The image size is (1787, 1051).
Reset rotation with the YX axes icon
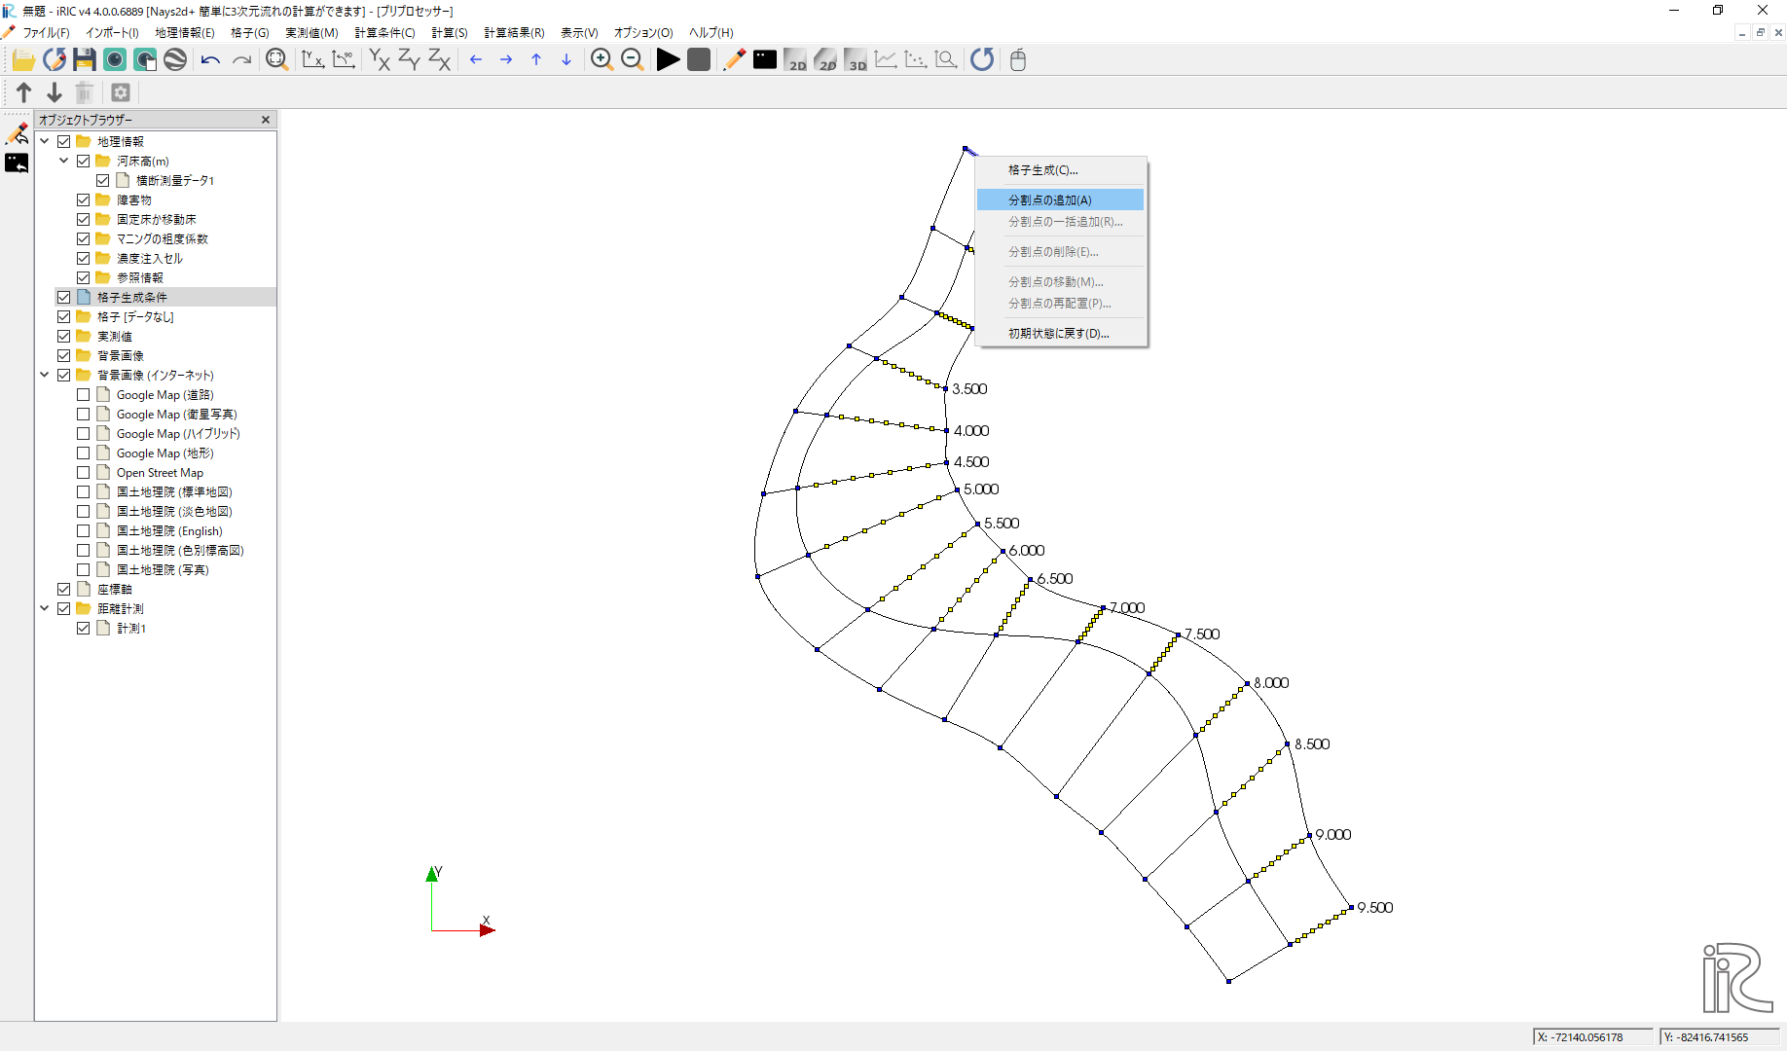click(x=313, y=60)
